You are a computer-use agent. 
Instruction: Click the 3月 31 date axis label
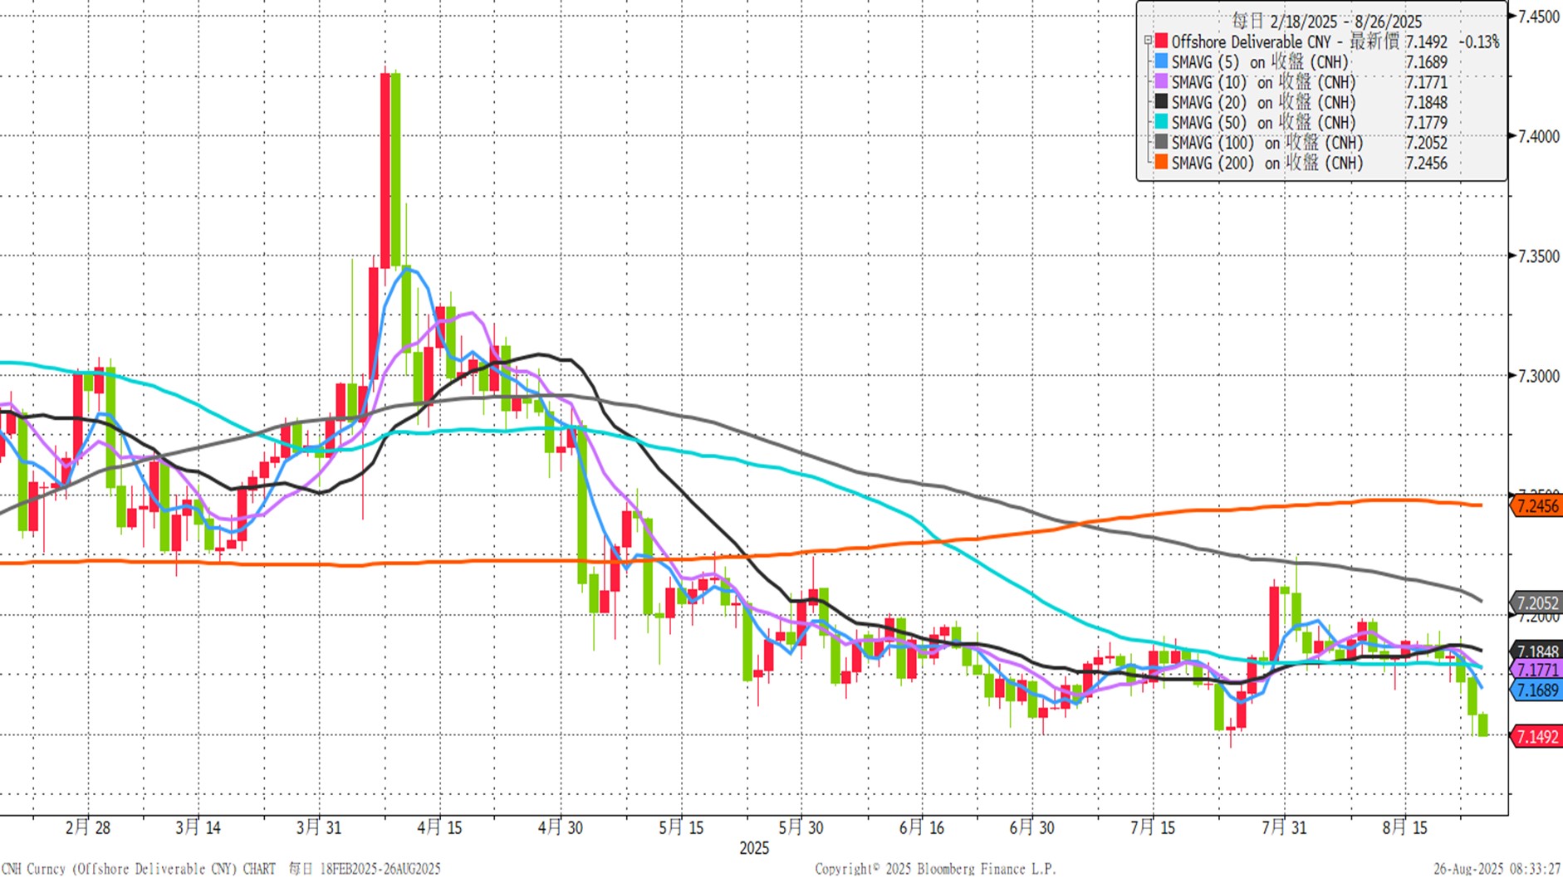coord(319,827)
